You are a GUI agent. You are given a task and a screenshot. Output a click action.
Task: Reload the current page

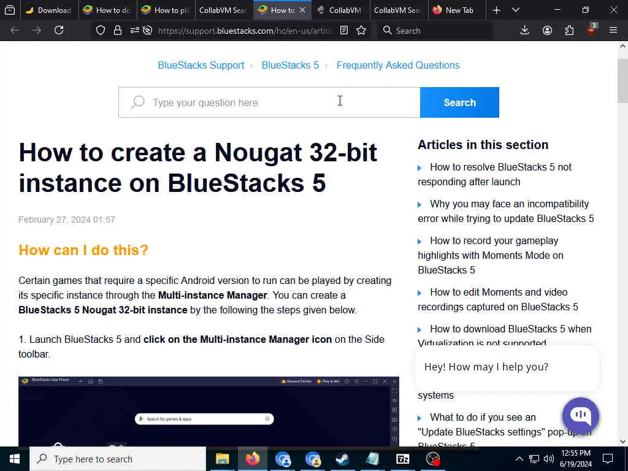click(x=59, y=31)
